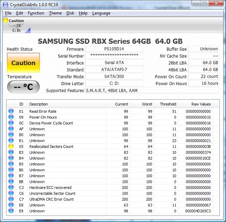Click the Standard field ATA/ATAPI-7
The height and width of the screenshot is (222, 226).
click(114, 70)
